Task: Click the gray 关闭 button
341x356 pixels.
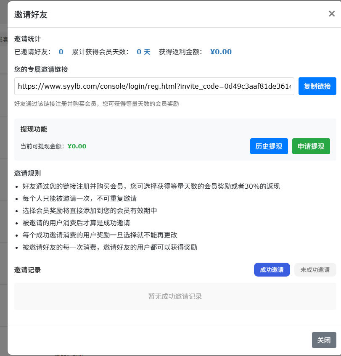Action: 324,340
